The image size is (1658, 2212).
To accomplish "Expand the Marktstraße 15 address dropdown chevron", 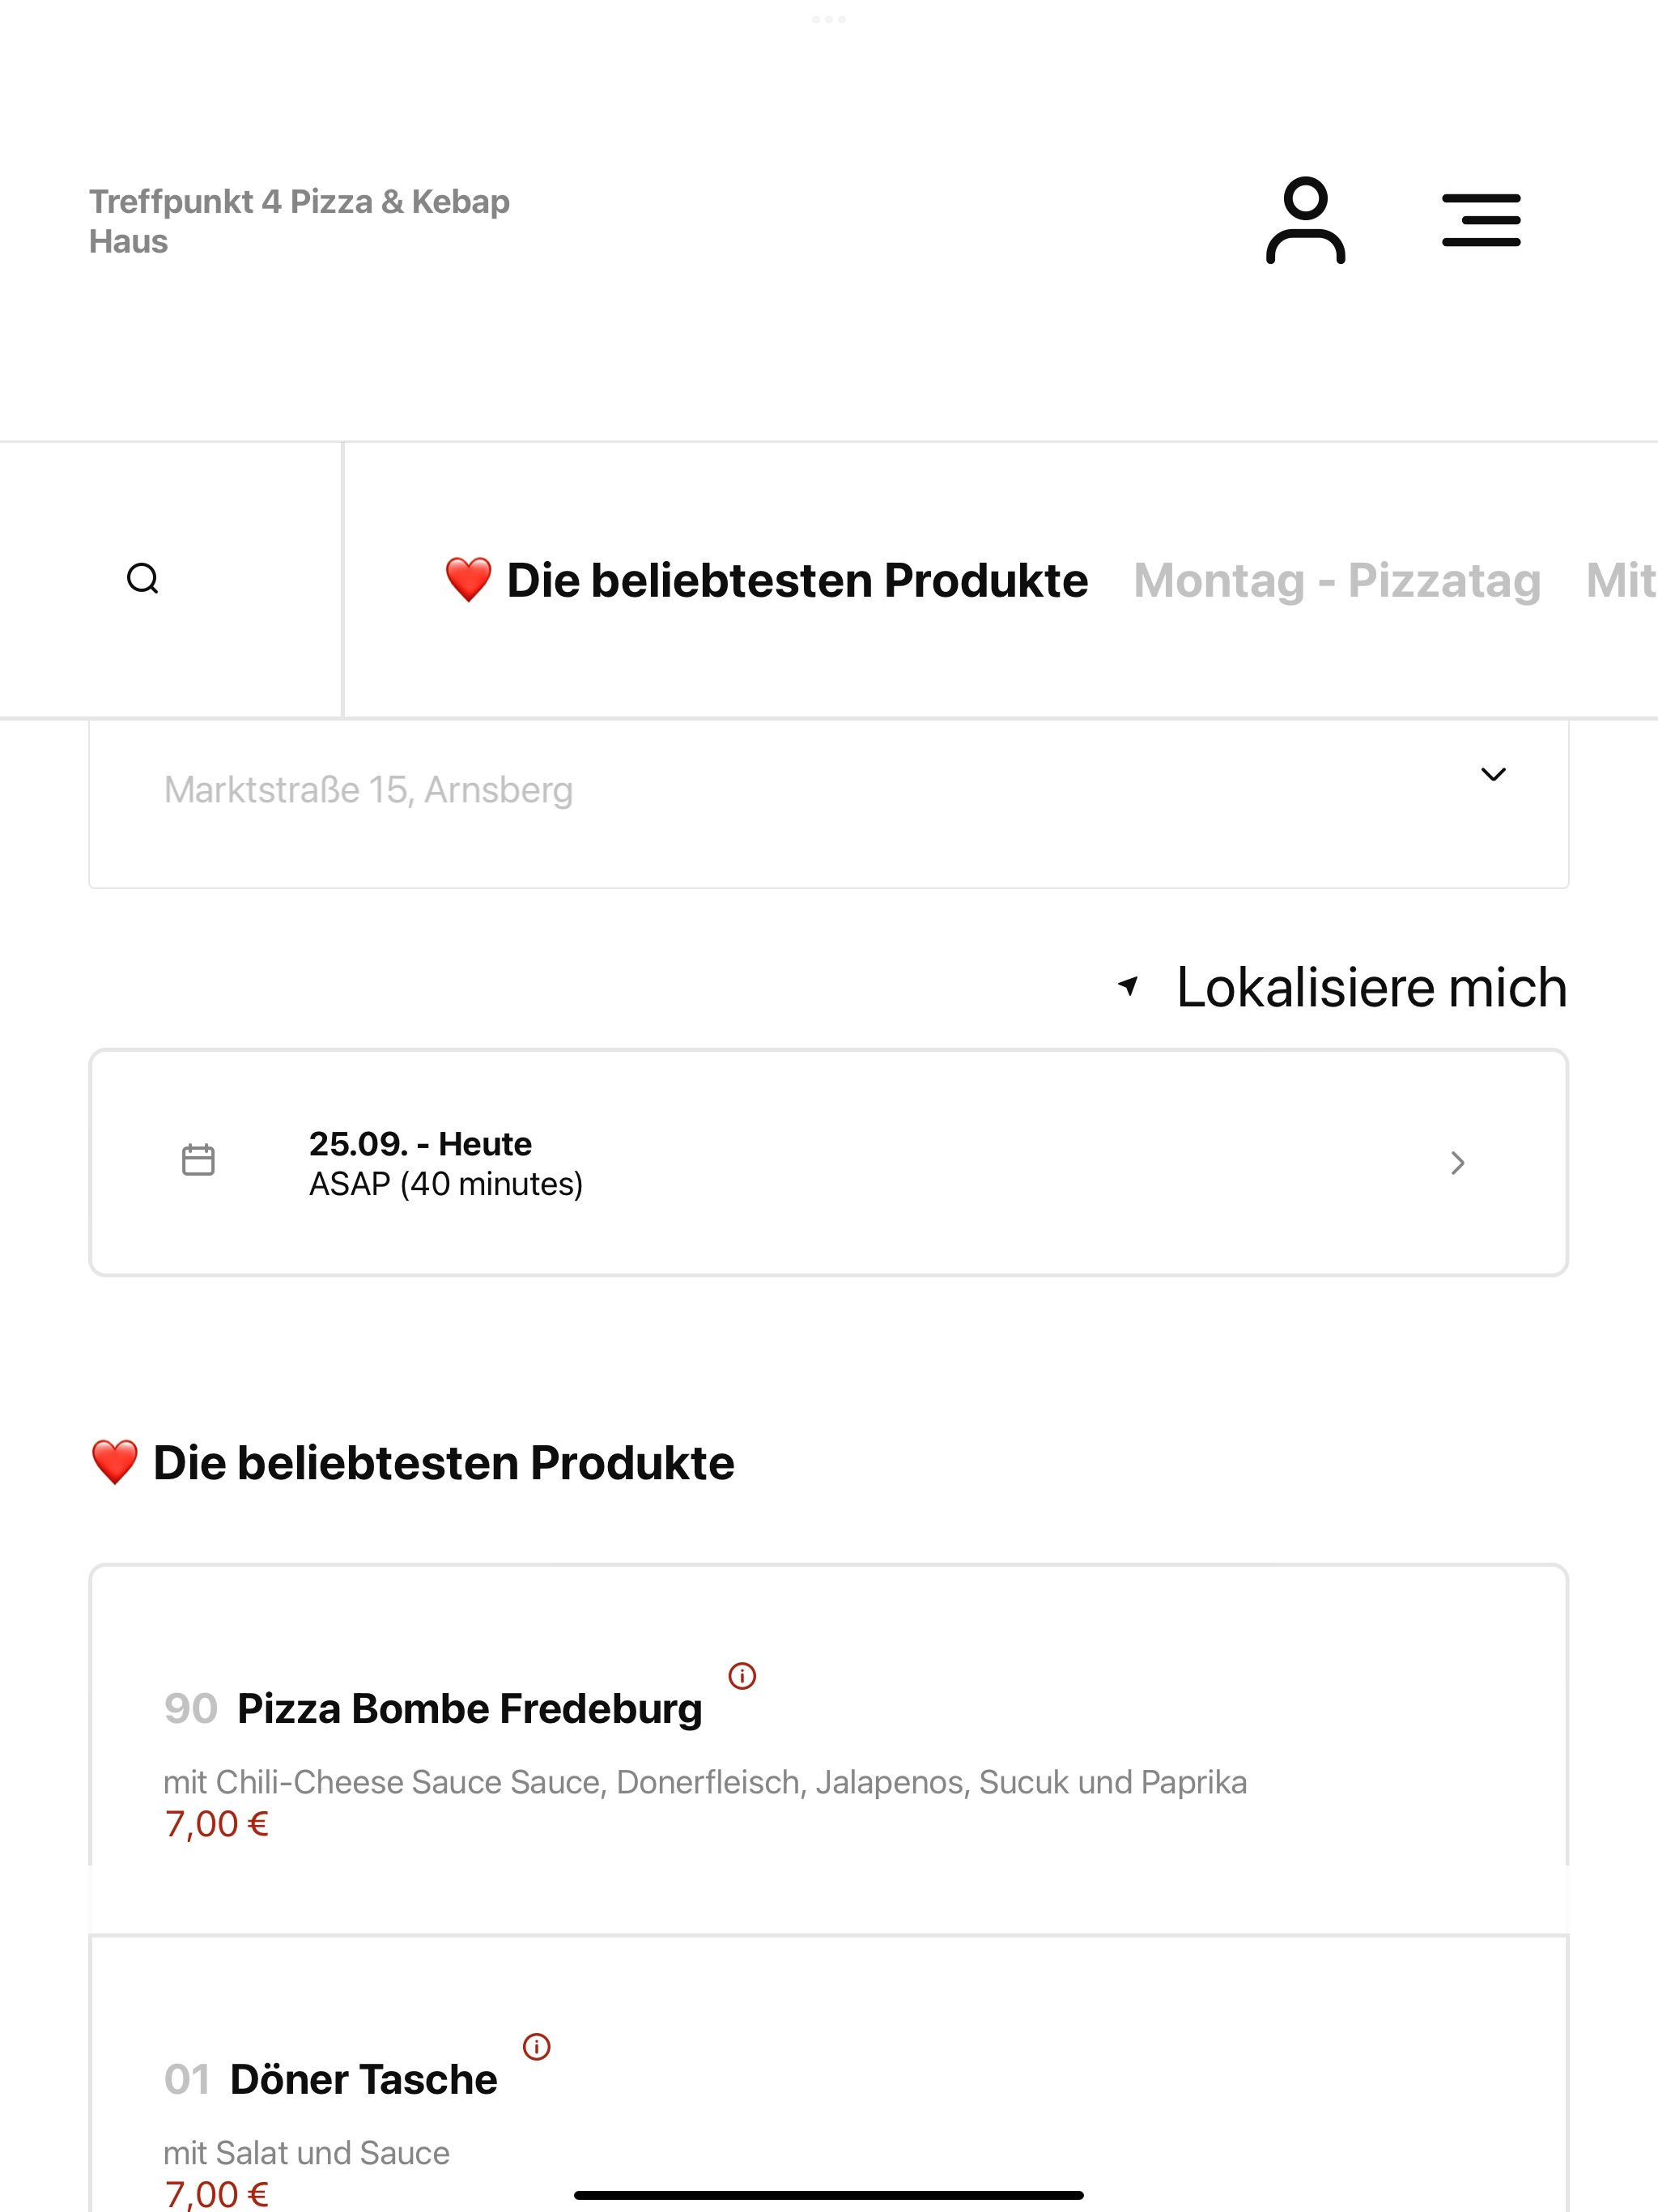I will point(1493,774).
